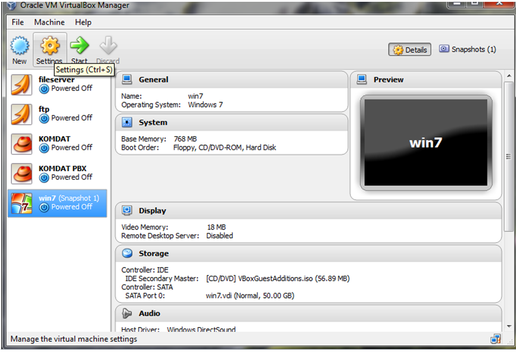Click the status bar settings message
Screen dimensions: 516x352
(x=74, y=339)
